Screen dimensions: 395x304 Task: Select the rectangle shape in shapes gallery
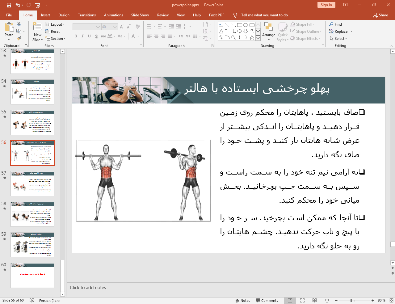pyautogui.click(x=239, y=25)
